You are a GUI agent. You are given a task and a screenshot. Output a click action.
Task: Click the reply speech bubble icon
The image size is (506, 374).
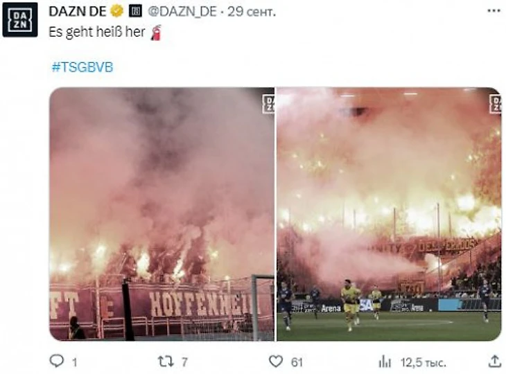[x=57, y=361]
